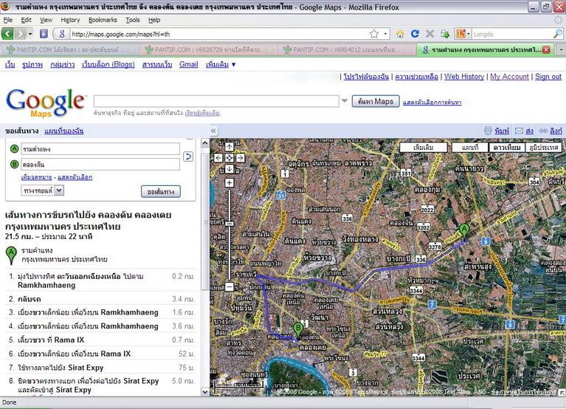Open the back/forward history dropdown arrow
The image size is (566, 409).
pos(30,34)
